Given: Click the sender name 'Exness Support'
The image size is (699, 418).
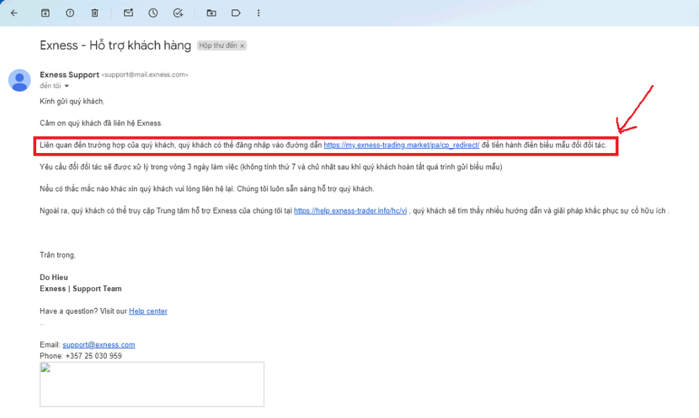Looking at the screenshot, I should click(70, 74).
